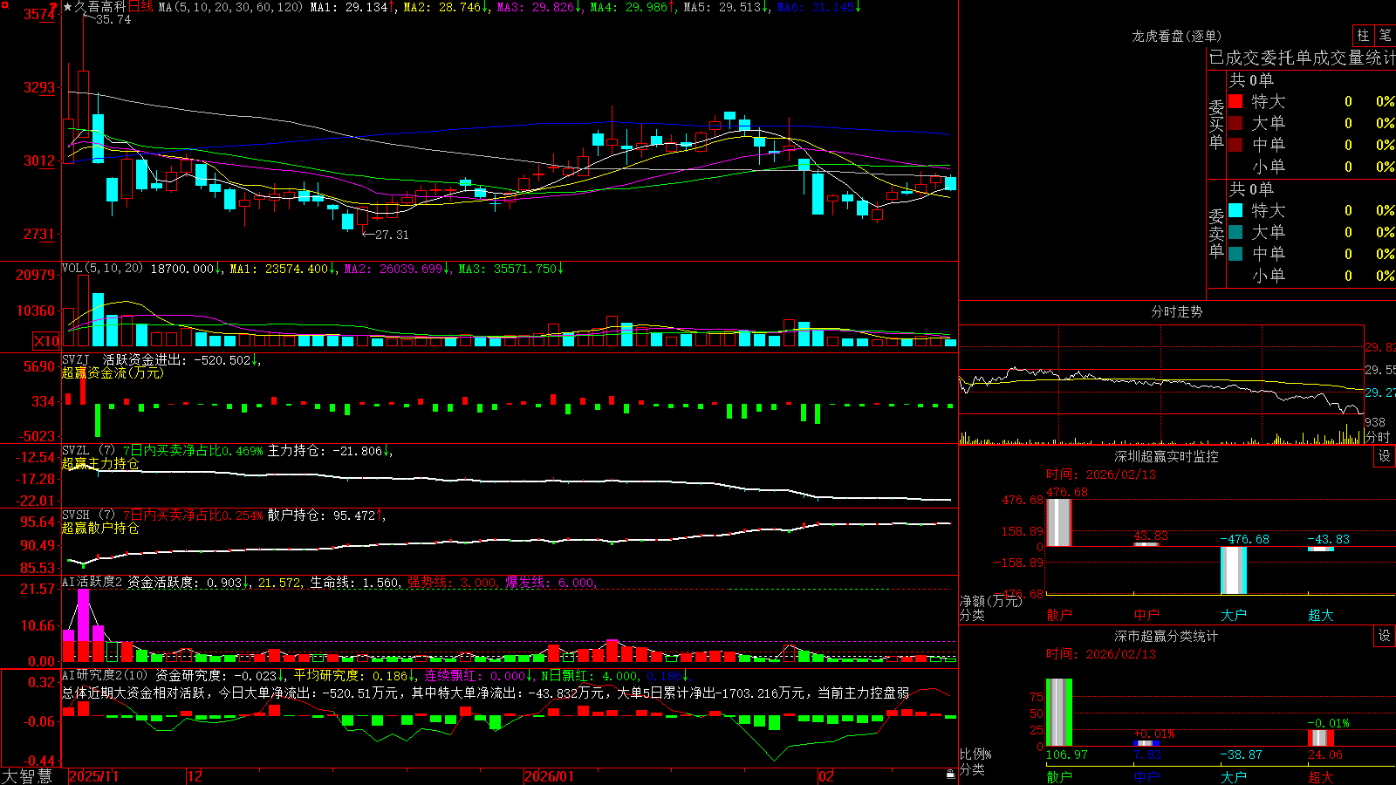Screen dimensions: 1396x785
Task: Click the 2026/01 date marker
Action: 549,776
